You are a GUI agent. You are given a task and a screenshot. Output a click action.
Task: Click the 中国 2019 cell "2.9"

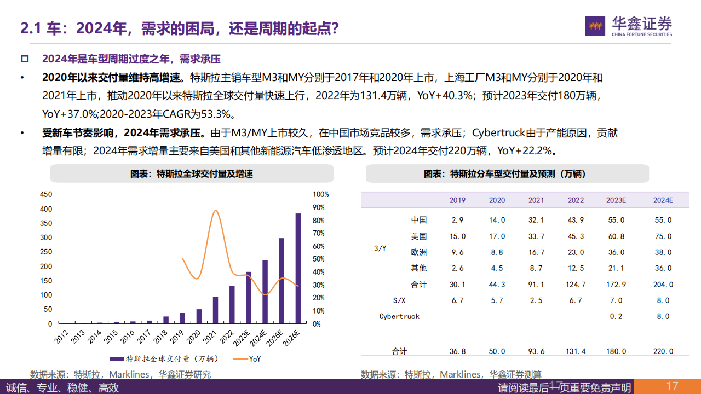[458, 220]
